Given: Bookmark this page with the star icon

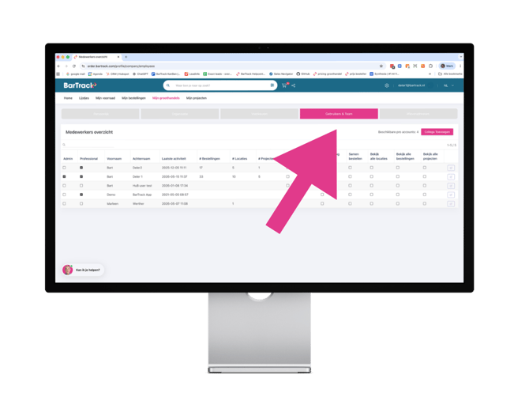Looking at the screenshot, I should [x=381, y=66].
